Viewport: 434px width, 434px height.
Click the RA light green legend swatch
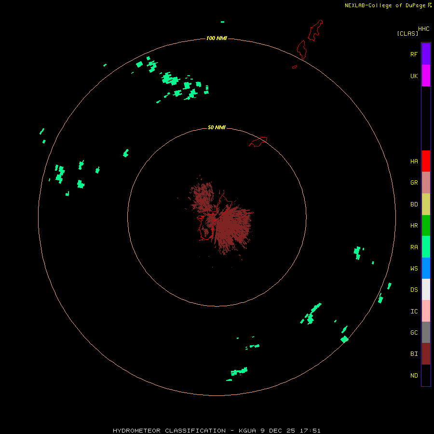point(426,247)
